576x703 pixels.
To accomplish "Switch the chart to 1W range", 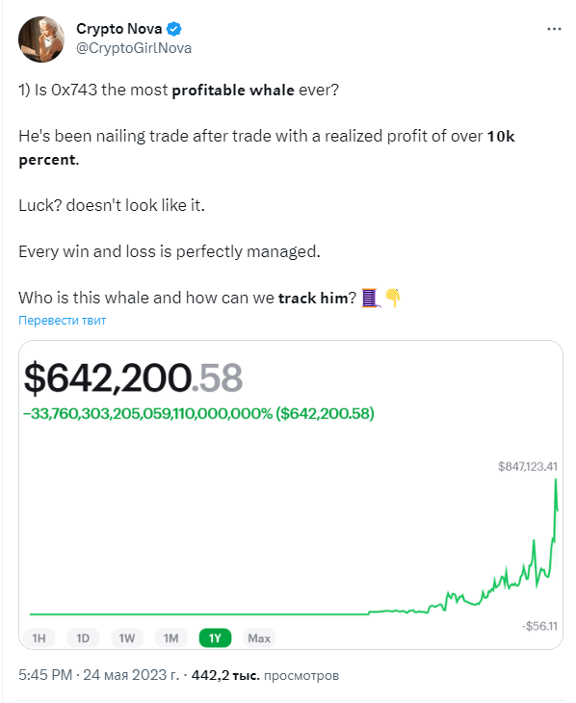I will (x=127, y=638).
